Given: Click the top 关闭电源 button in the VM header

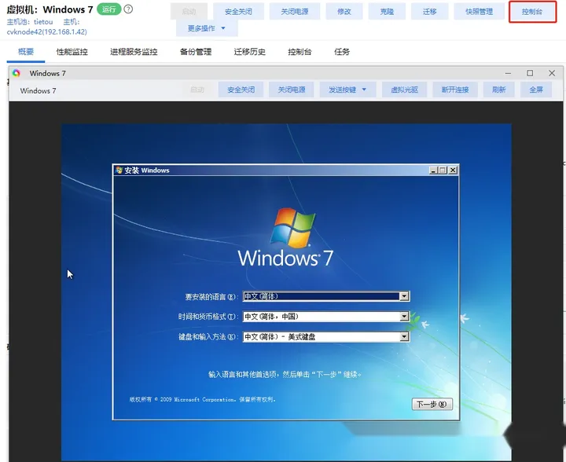Looking at the screenshot, I should pos(295,12).
